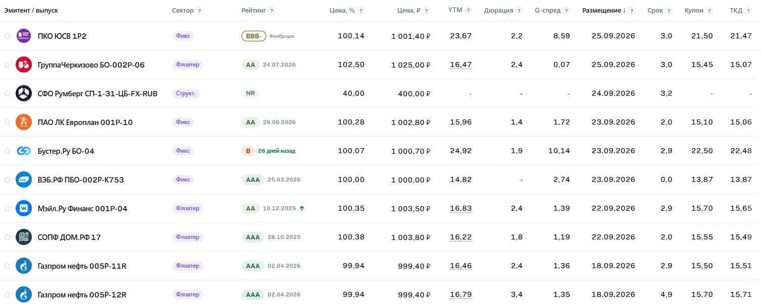This screenshot has height=308, width=761.
Task: Show help for the ТКД column
Action: (x=748, y=11)
